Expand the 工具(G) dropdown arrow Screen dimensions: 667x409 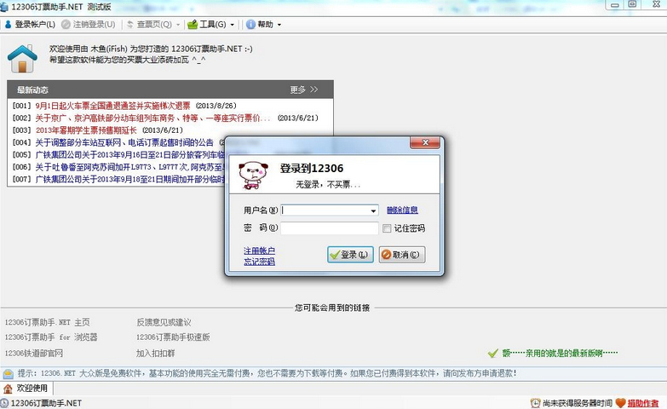233,25
